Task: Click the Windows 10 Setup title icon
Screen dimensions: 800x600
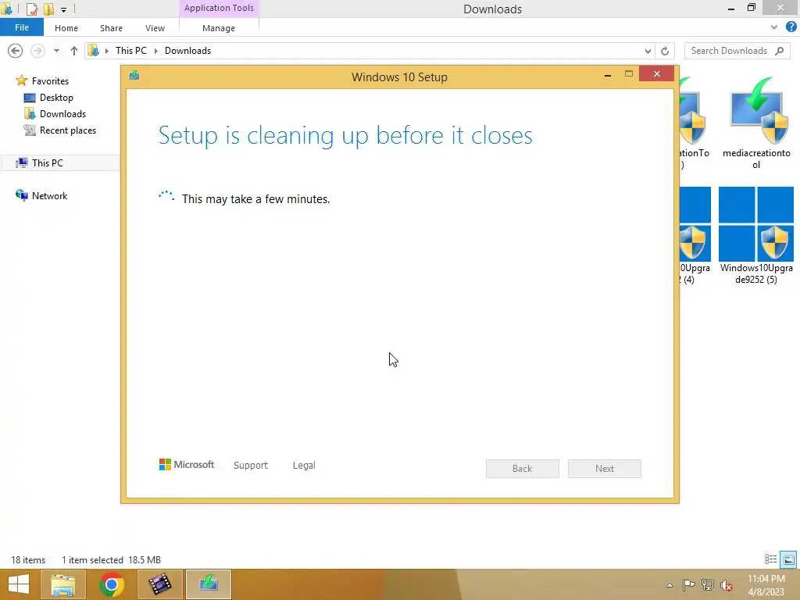Action: coord(134,76)
